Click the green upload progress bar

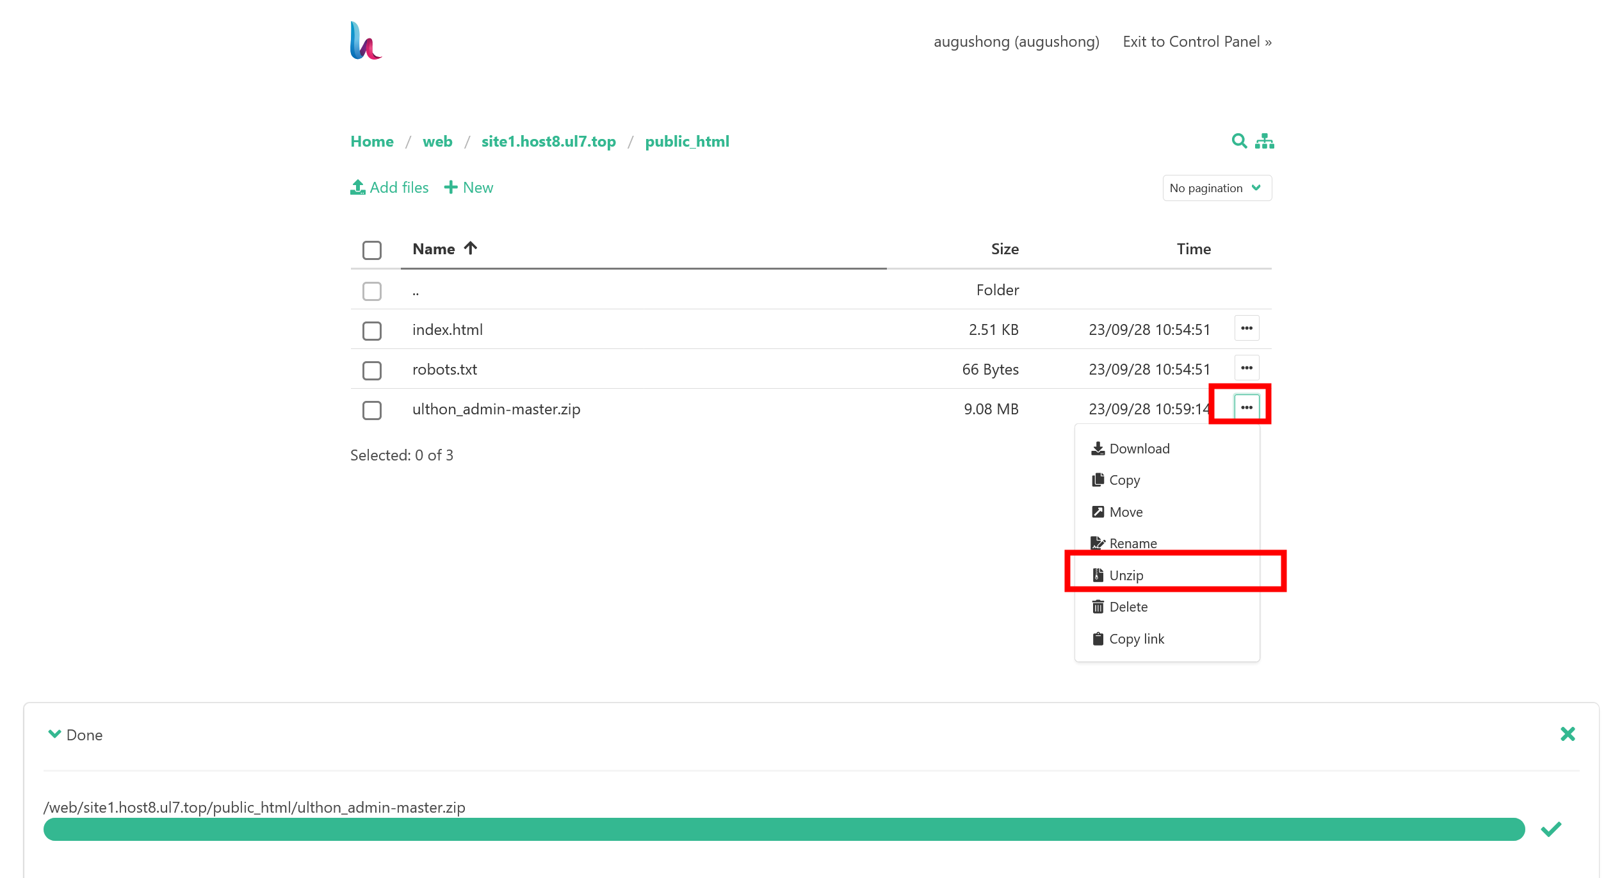[784, 829]
